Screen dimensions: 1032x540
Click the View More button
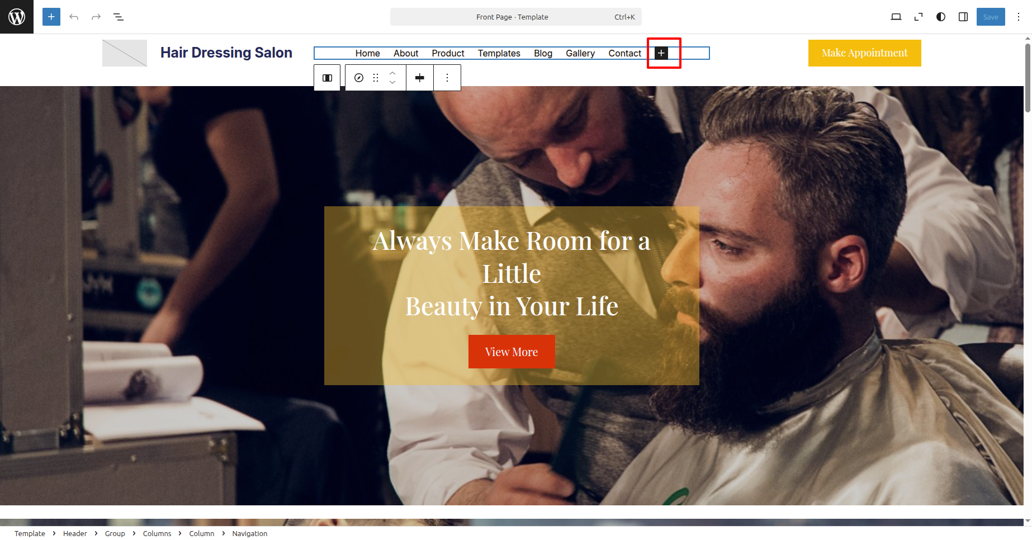[512, 352]
